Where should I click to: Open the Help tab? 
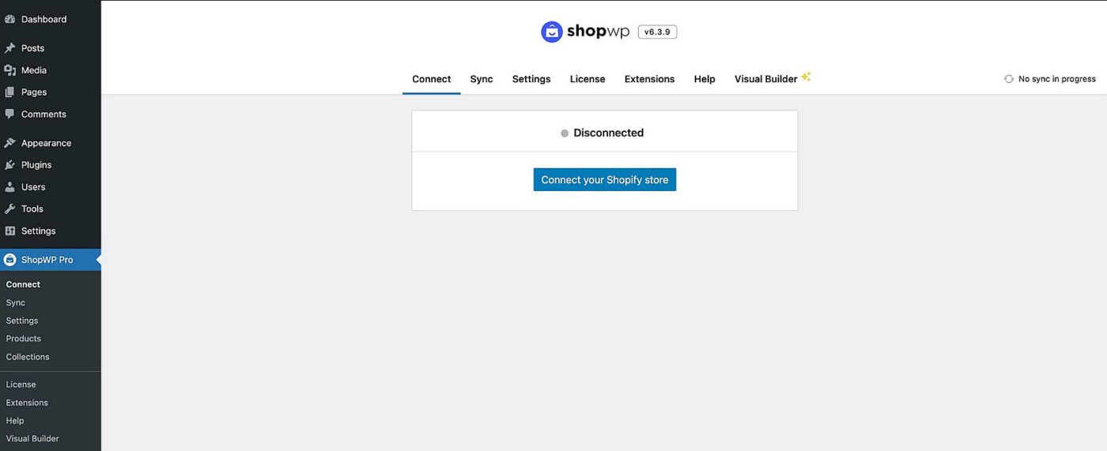pos(705,79)
